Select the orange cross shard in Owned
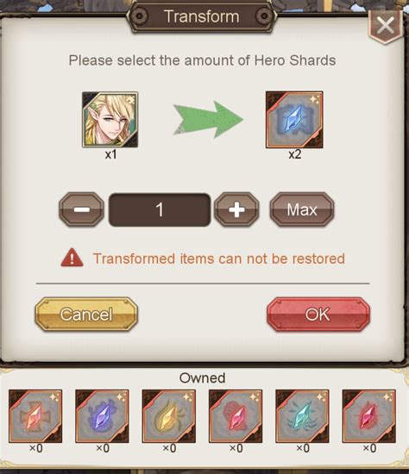409x474 pixels. (x=35, y=416)
